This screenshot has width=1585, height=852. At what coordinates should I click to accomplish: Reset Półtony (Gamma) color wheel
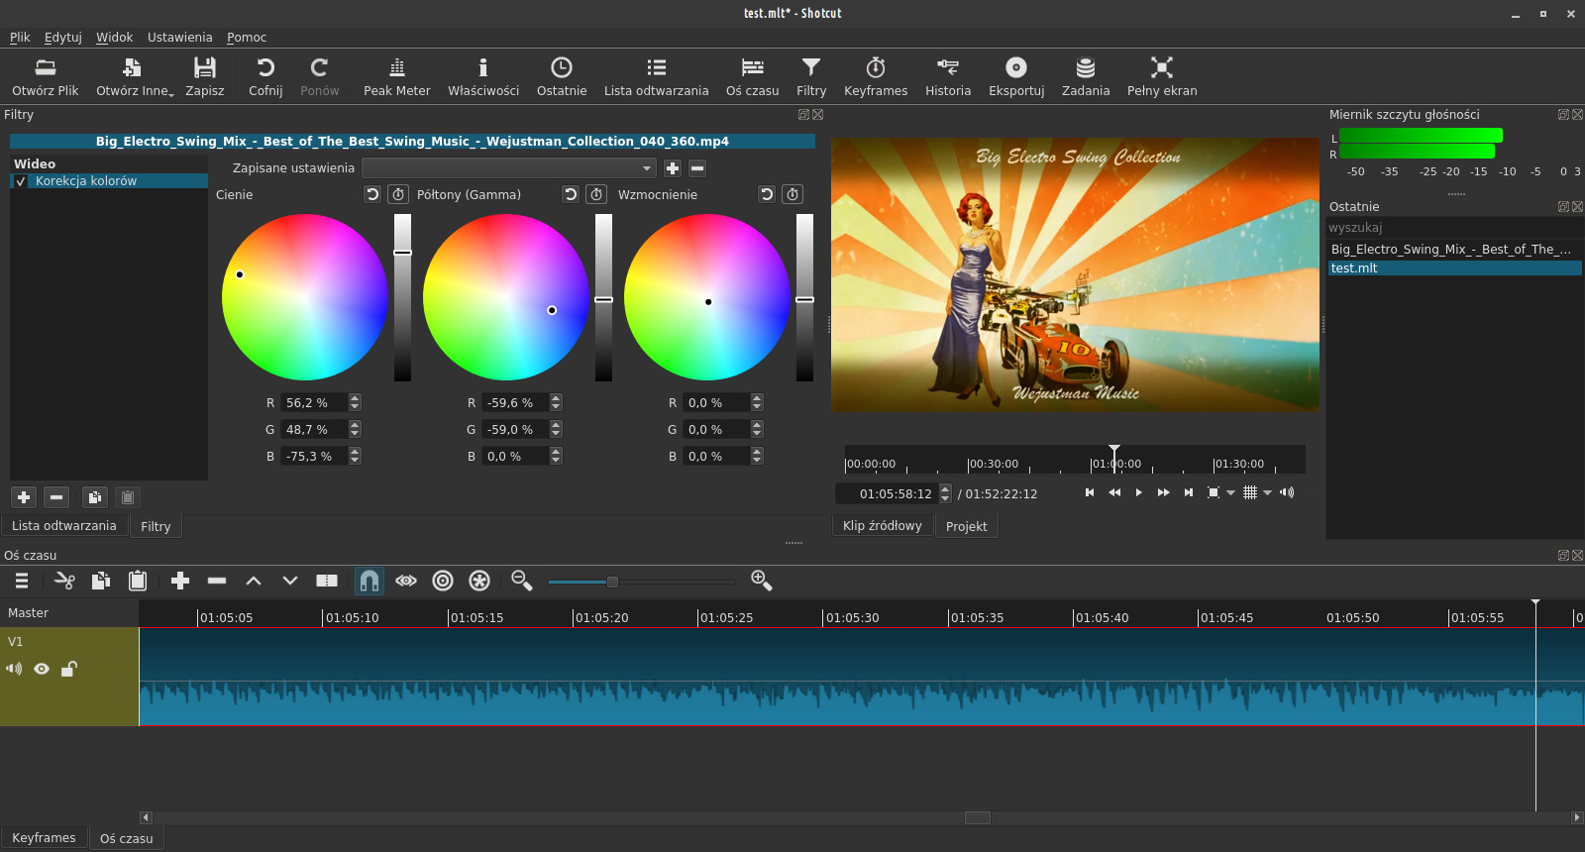[x=571, y=194]
